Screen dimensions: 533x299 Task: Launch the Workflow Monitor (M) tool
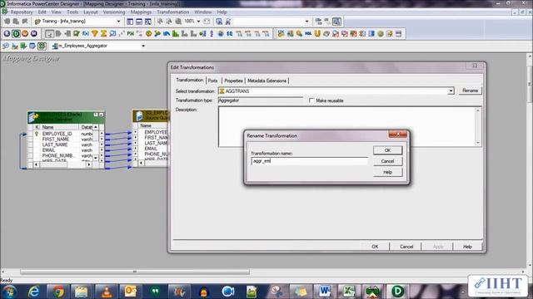click(x=34, y=33)
